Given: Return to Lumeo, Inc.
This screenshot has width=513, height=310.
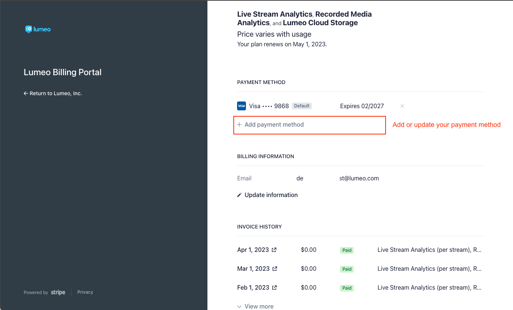Looking at the screenshot, I should coord(53,93).
